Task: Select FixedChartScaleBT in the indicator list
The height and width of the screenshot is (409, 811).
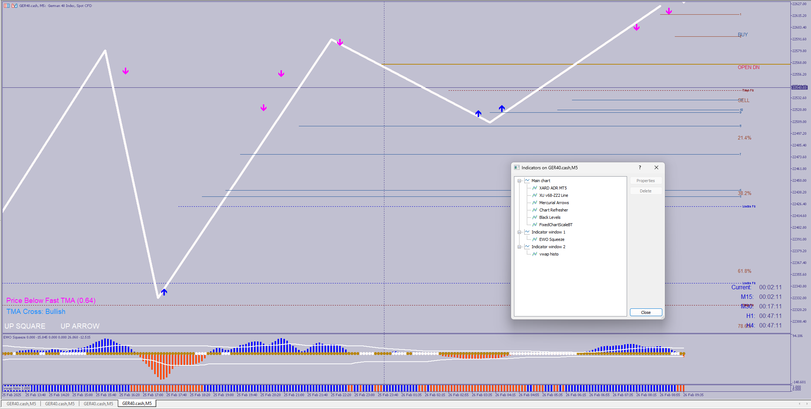Action: 555,225
